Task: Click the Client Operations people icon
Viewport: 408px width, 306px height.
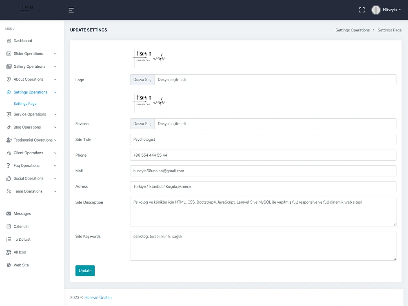Action: pyautogui.click(x=9, y=153)
